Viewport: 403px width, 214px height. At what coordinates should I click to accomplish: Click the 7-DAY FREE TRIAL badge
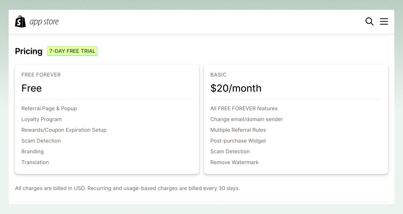coord(72,51)
